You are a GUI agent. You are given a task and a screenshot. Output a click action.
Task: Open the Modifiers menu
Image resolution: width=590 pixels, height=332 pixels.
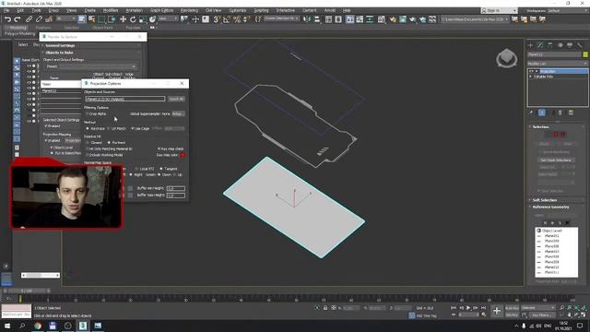coord(111,10)
